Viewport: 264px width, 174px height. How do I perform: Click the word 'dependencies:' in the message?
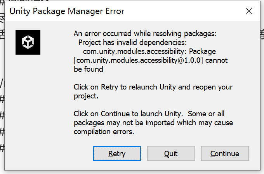point(163,43)
